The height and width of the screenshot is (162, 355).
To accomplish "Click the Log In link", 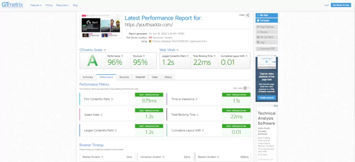I will (x=327, y=5).
